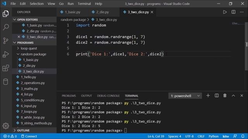Image resolution: width=248 pixels, height=139 pixels.
Task: Open the powershell terminal selector dropdown
Action: (185, 96)
